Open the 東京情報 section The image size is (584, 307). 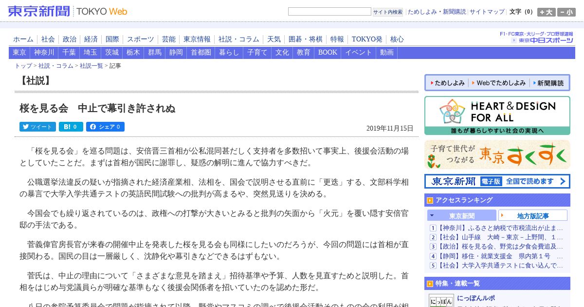(197, 39)
